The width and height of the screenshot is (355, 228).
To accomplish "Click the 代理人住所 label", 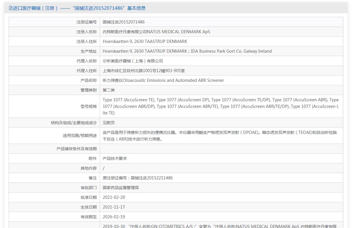I will click(87, 71).
